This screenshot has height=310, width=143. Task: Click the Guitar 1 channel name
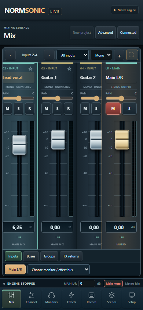(58, 77)
